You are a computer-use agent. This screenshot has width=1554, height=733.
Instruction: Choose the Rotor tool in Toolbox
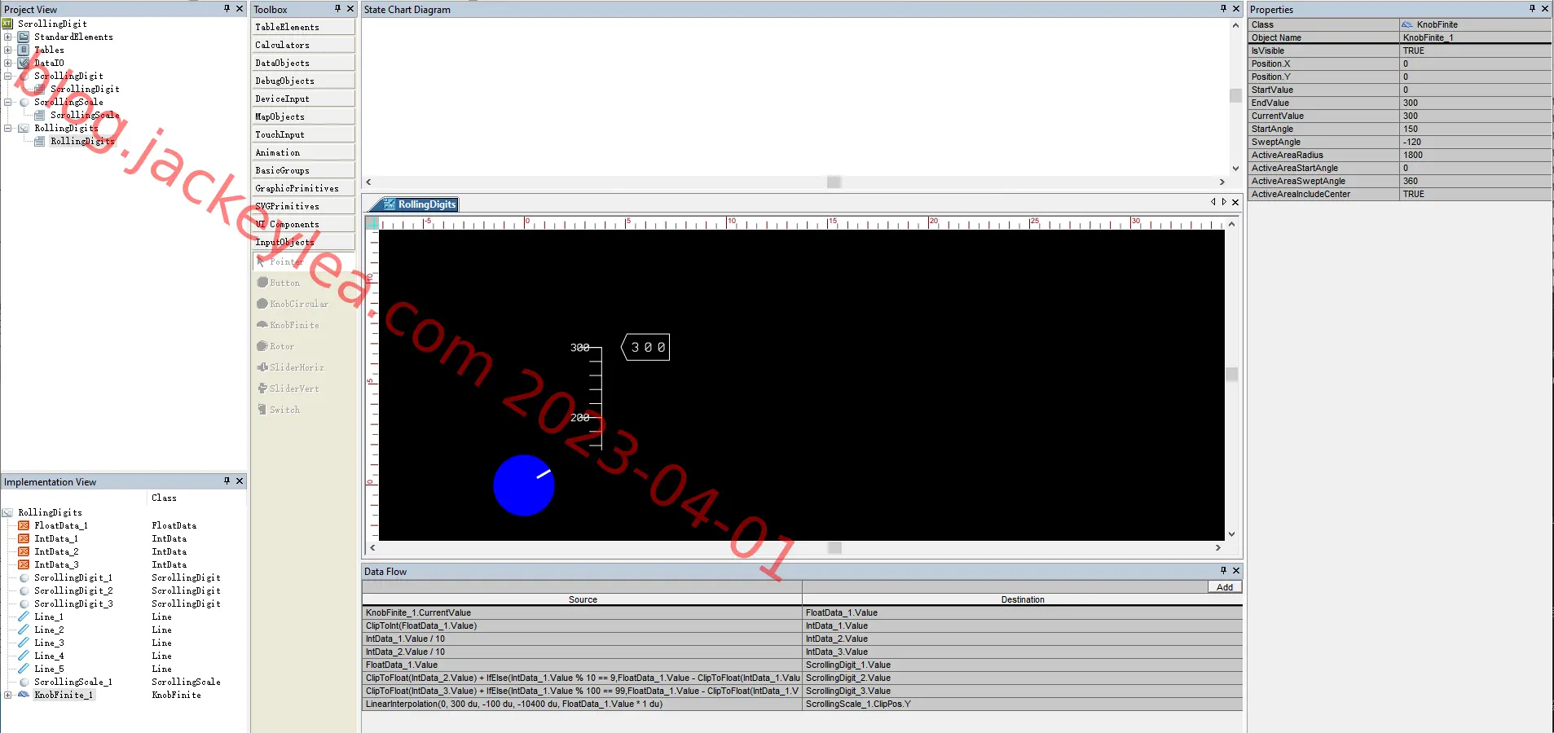point(282,346)
